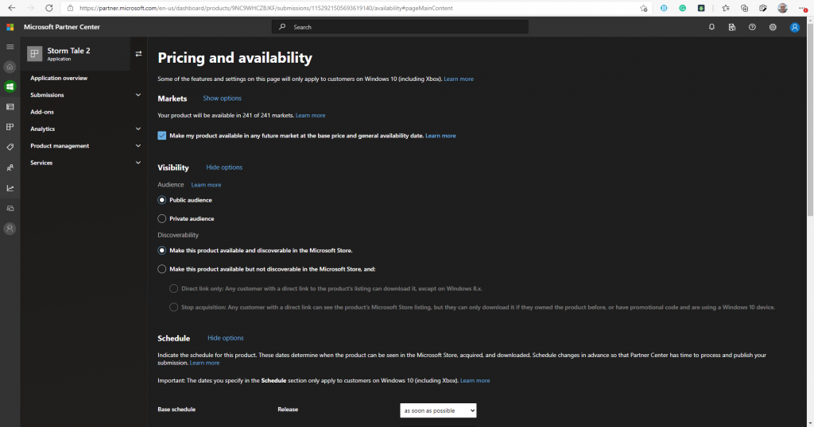Screen dimensions: 814x427
Task: Click Hide options beside Visibility
Action: [224, 167]
